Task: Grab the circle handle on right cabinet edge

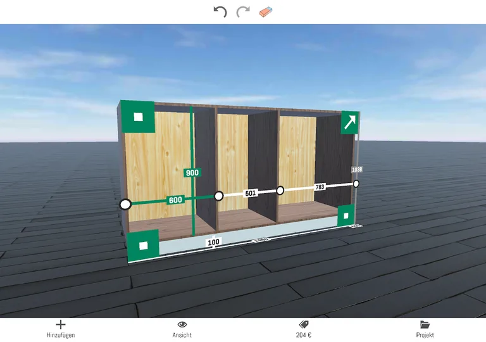Action: [x=356, y=184]
